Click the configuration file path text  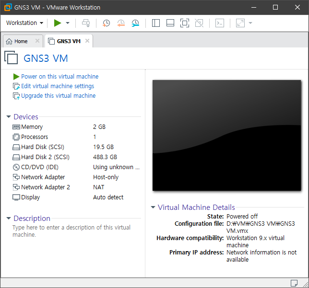click(261, 227)
